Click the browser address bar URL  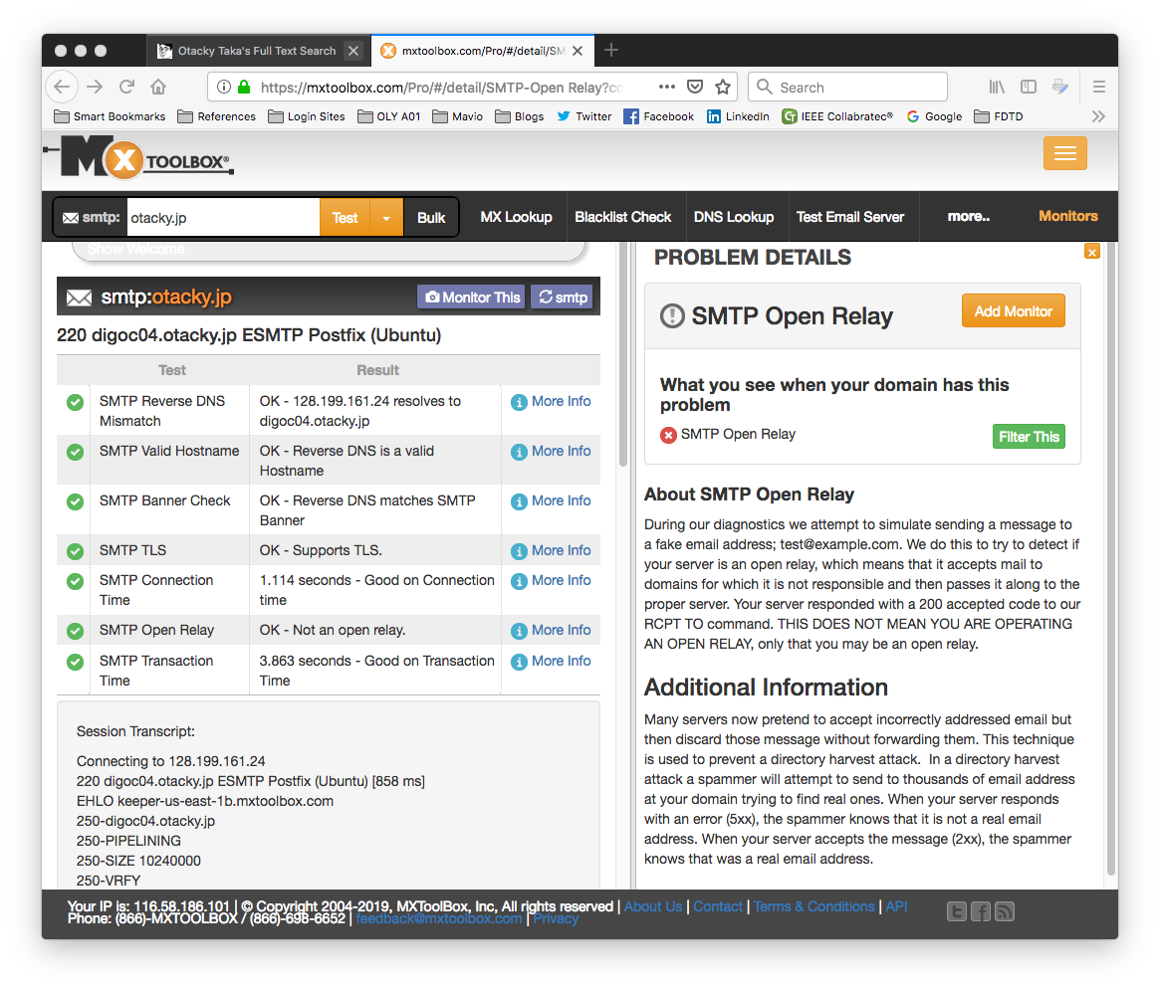point(441,88)
